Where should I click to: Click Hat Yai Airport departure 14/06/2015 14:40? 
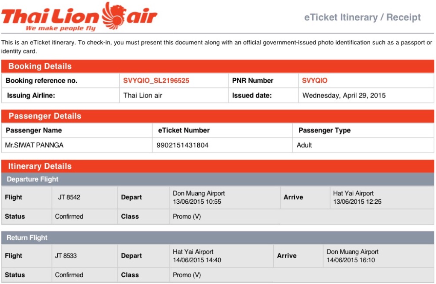pyautogui.click(x=197, y=256)
